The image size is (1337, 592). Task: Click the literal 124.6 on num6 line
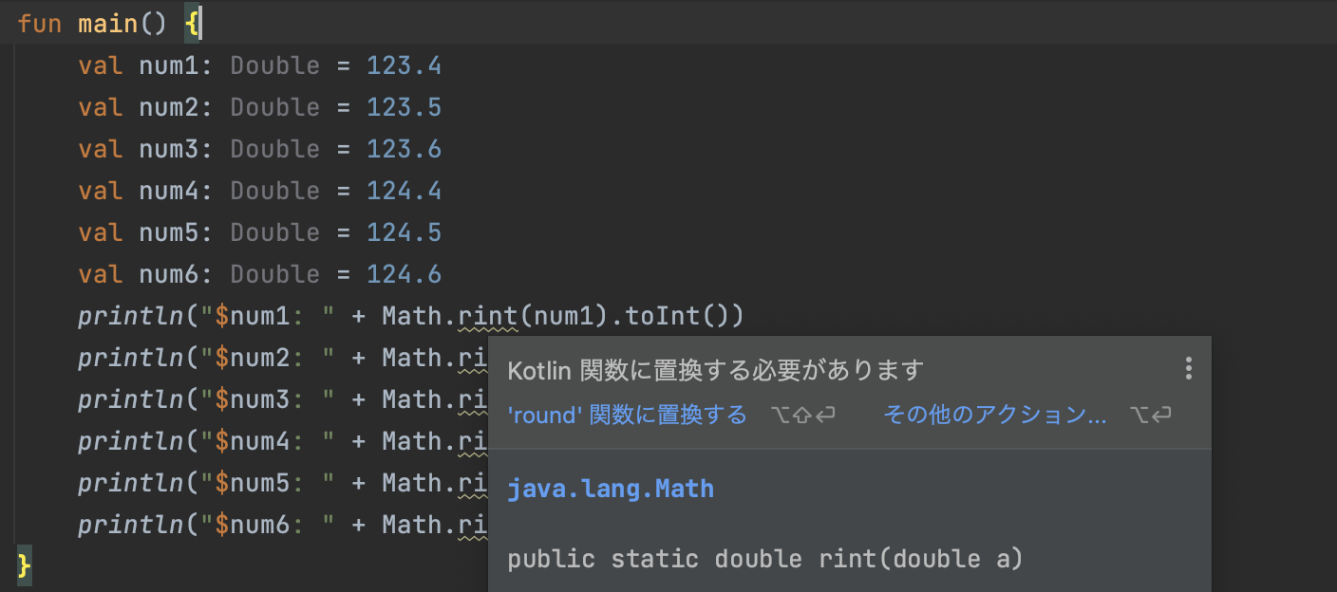(x=404, y=273)
